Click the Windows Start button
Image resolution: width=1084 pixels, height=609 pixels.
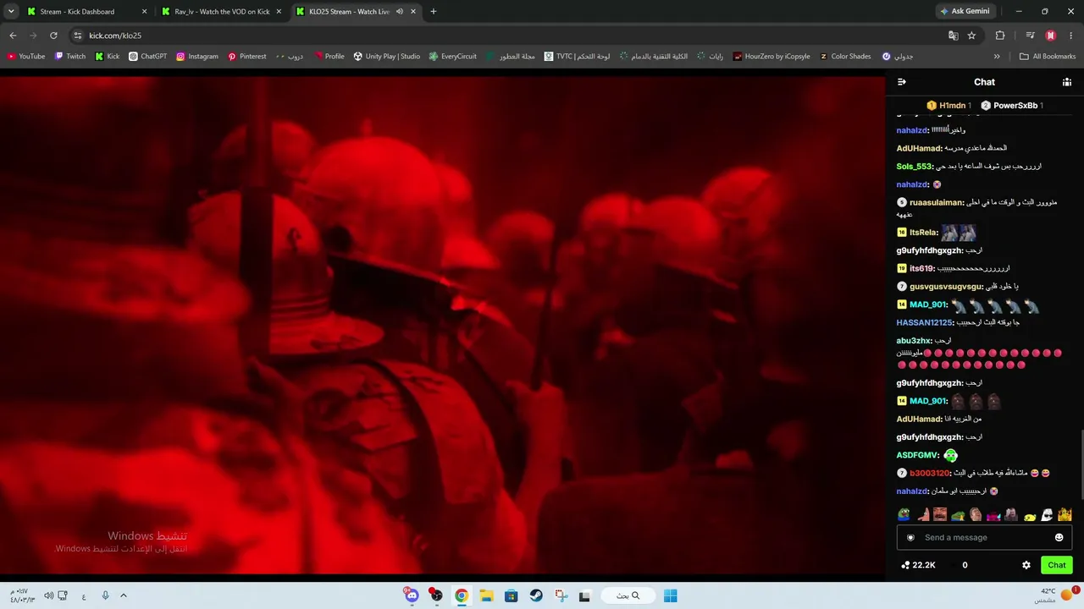[670, 595]
